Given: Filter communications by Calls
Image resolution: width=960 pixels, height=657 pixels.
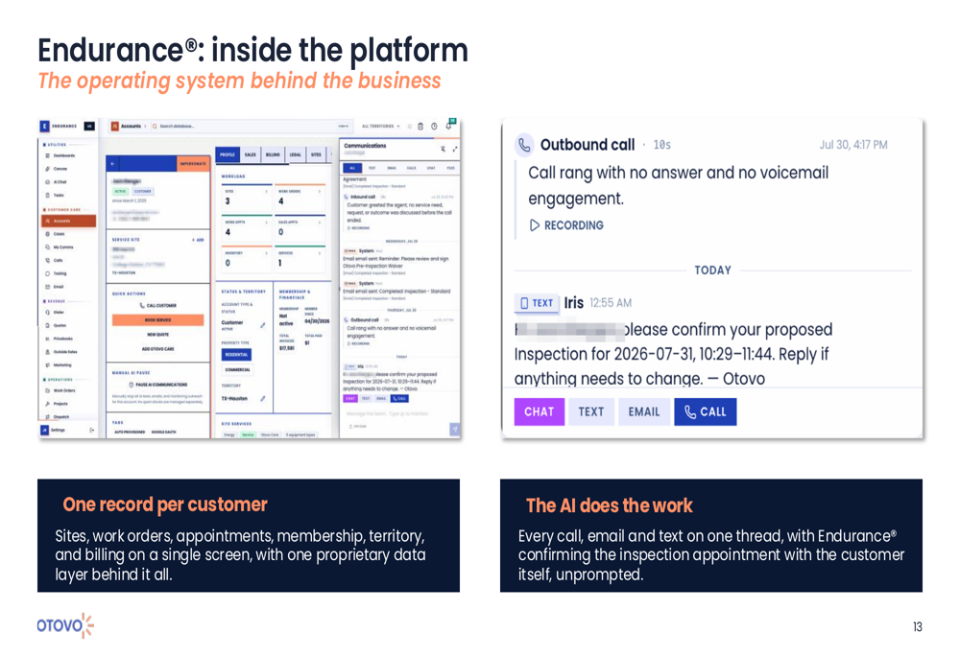Looking at the screenshot, I should click(x=412, y=168).
